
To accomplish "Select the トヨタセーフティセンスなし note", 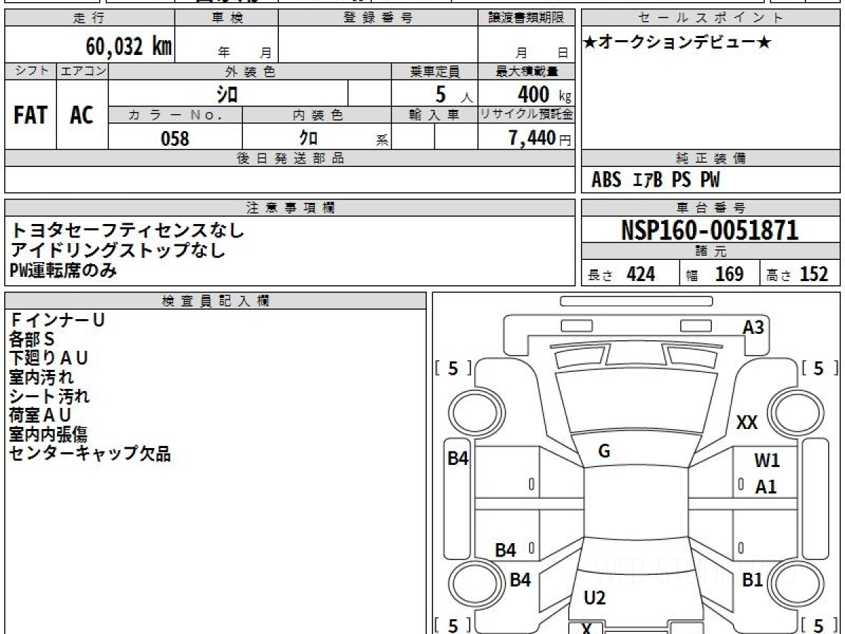I will [x=127, y=230].
